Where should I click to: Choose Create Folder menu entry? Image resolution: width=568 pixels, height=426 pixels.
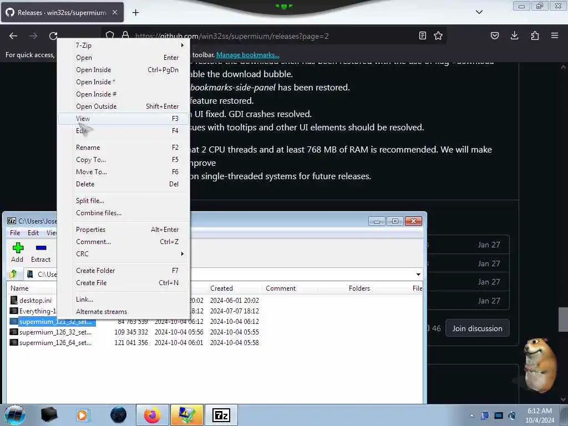124,271
